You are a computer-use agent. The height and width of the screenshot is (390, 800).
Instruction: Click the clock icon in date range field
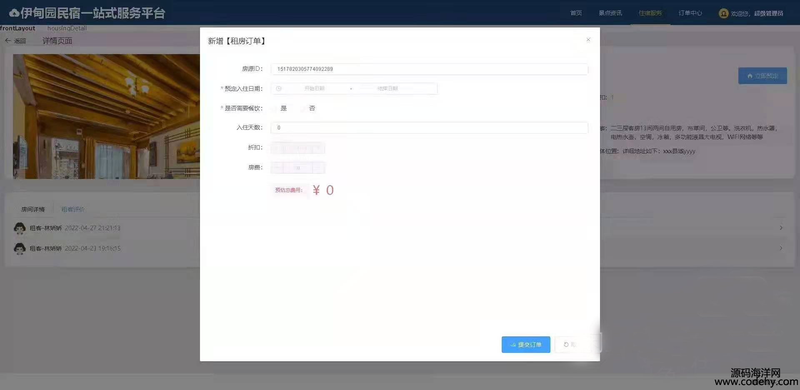(x=279, y=89)
